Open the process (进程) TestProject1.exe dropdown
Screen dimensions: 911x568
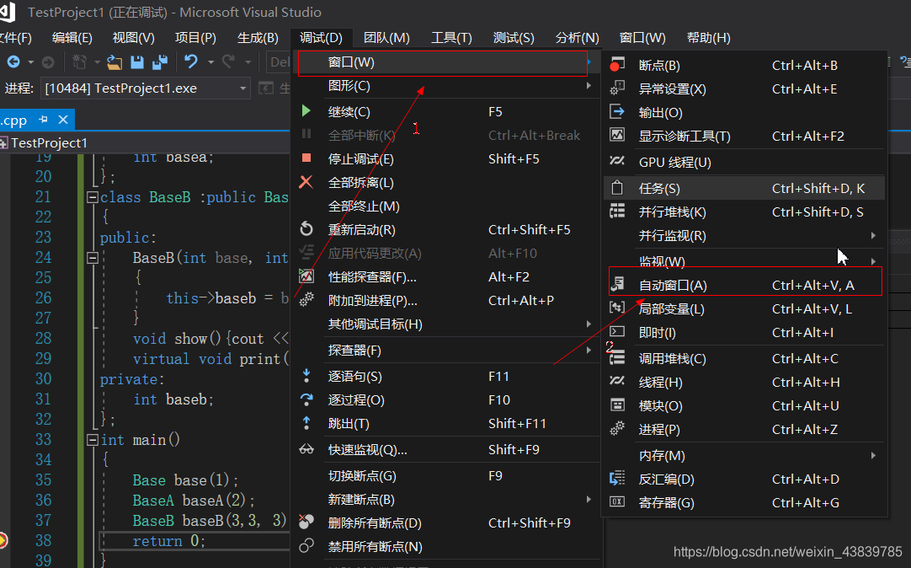click(x=242, y=88)
